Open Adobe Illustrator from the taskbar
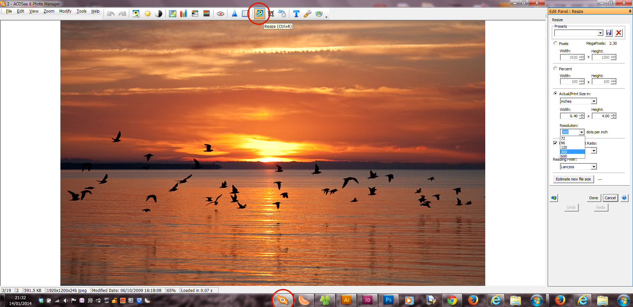This screenshot has height=307, width=633. [x=346, y=300]
